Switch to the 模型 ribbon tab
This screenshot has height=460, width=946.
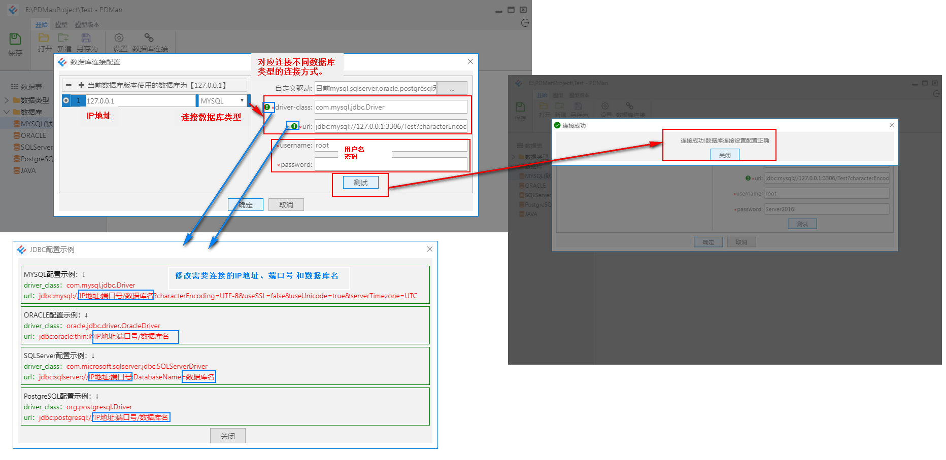61,24
